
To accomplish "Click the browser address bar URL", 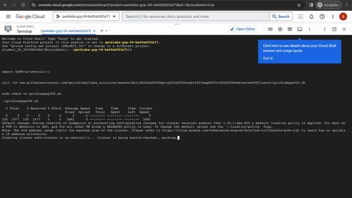I will (x=126, y=5).
